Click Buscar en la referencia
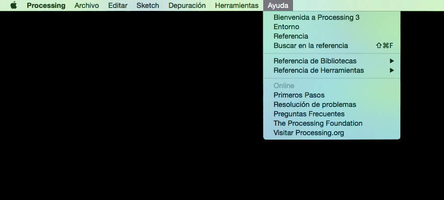Viewport: 444px width, 200px height. pyautogui.click(x=311, y=46)
